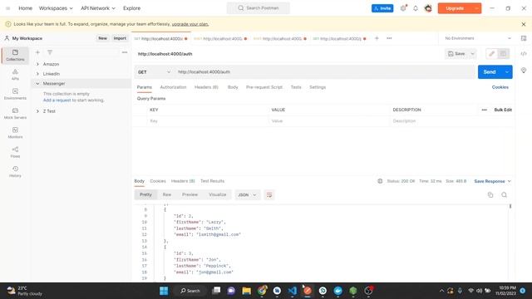Open the notifications bell
This screenshot has height=299, width=532.
(416, 8)
